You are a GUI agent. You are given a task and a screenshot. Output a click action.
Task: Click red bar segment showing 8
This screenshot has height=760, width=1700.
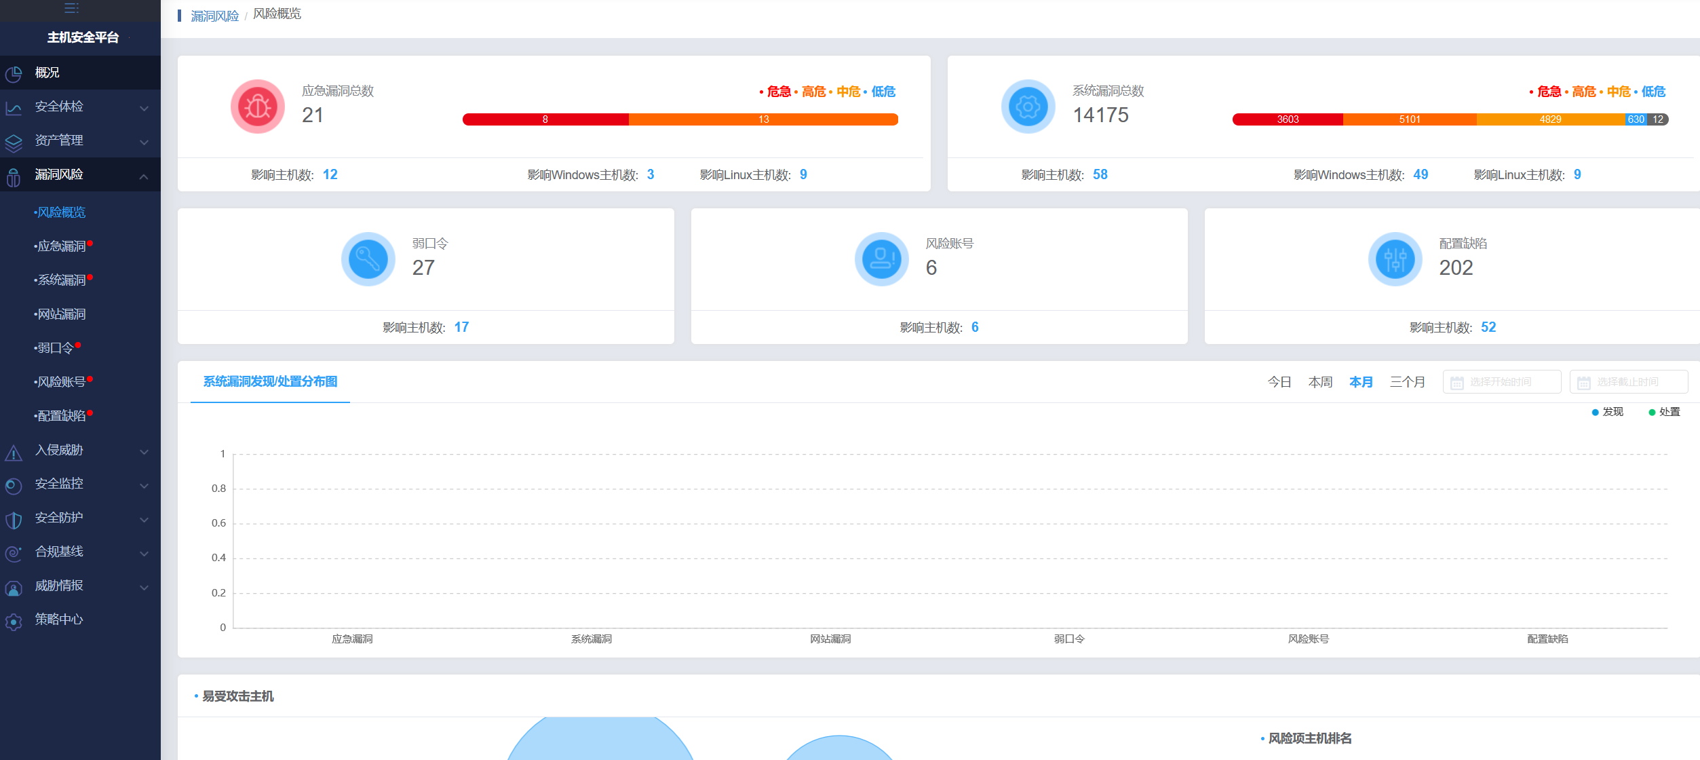pyautogui.click(x=545, y=119)
